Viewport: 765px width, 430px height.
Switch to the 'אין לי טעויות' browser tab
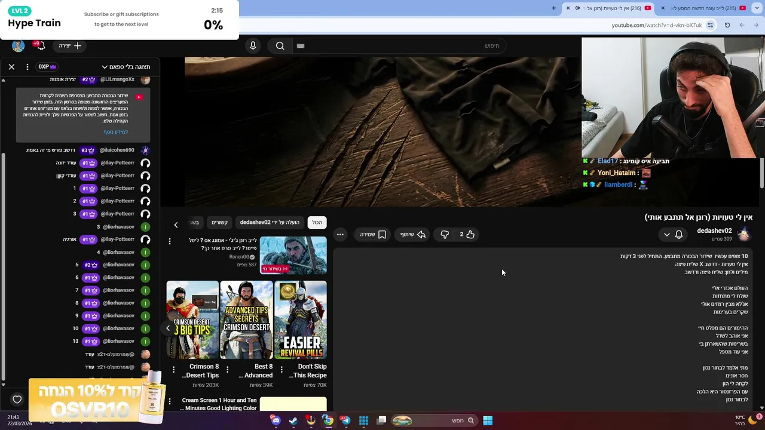click(608, 8)
